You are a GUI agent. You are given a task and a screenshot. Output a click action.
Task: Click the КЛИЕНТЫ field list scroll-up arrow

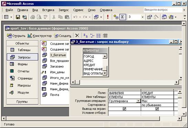[105, 56]
